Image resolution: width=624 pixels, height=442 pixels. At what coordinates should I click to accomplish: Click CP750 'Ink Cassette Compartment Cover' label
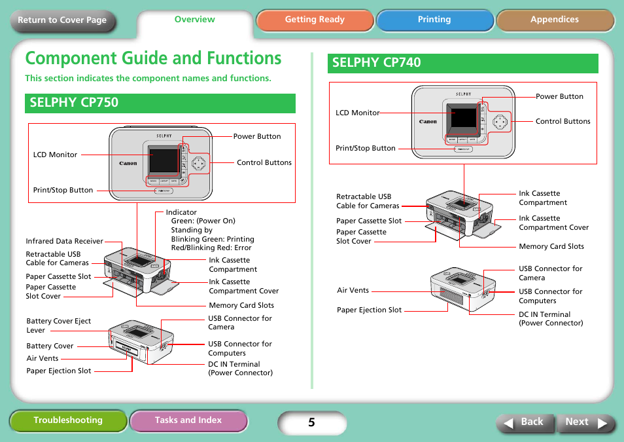click(243, 287)
